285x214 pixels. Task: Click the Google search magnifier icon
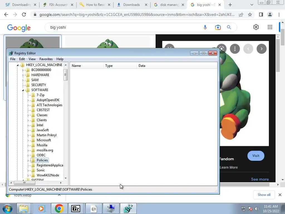(229, 27)
